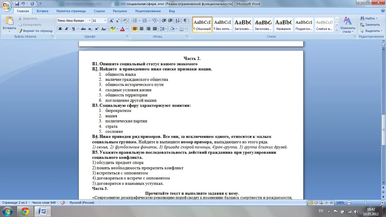Image resolution: width=386 pixels, height=217 pixels.
Task: Switch to draft view
Action: [x=331, y=203]
